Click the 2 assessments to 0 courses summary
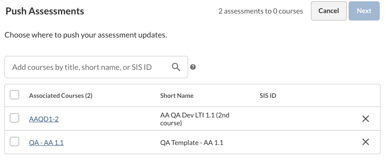385x162 pixels. [x=260, y=11]
